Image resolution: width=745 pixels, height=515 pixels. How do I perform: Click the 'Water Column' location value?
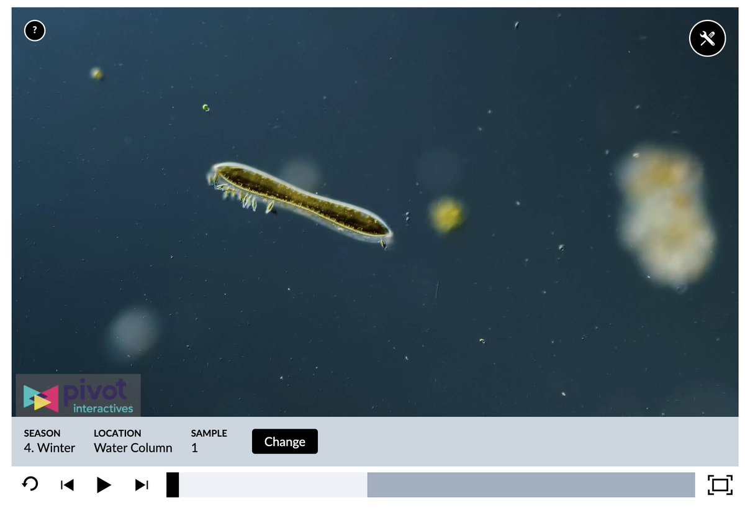click(133, 447)
